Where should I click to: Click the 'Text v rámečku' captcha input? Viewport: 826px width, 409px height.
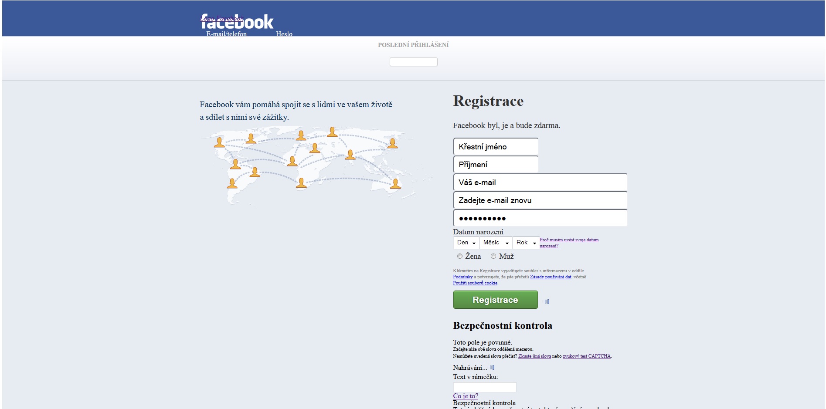485,387
